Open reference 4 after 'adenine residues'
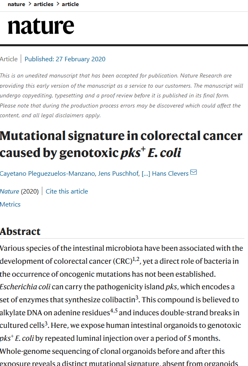The width and height of the screenshot is (248, 366). [111, 310]
